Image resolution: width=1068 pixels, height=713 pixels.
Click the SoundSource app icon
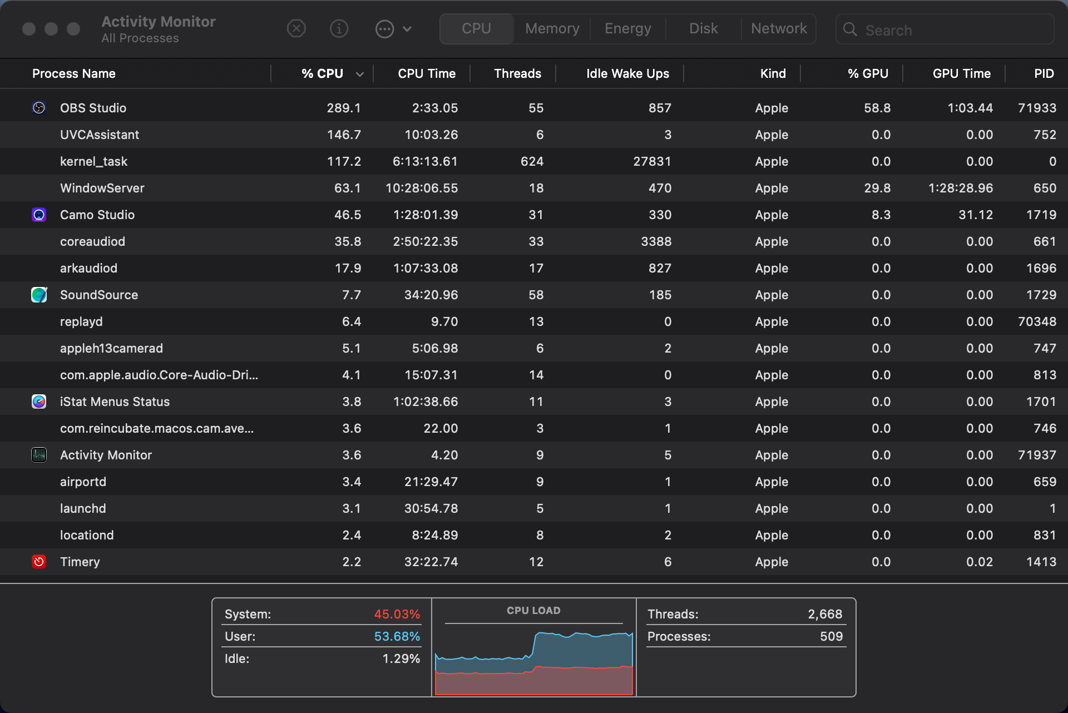(x=38, y=295)
